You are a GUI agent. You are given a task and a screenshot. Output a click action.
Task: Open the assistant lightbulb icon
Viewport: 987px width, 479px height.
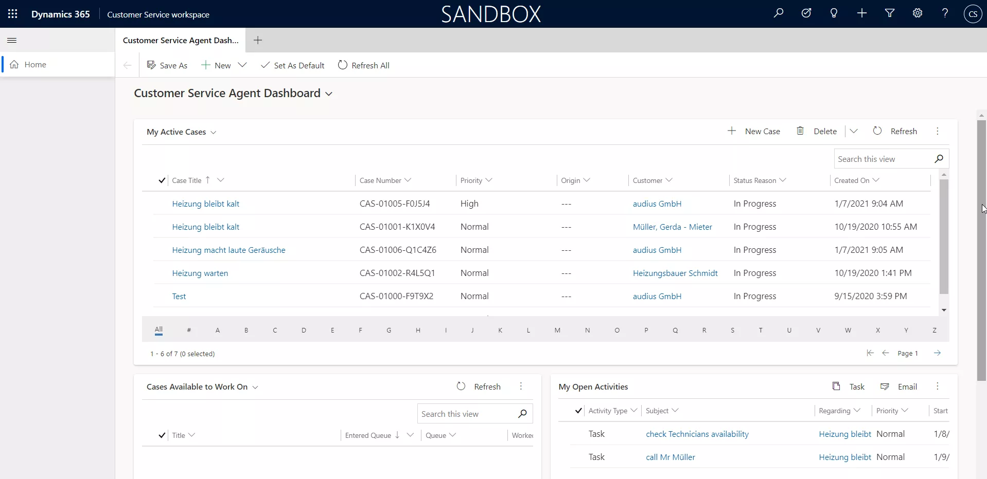pos(834,13)
